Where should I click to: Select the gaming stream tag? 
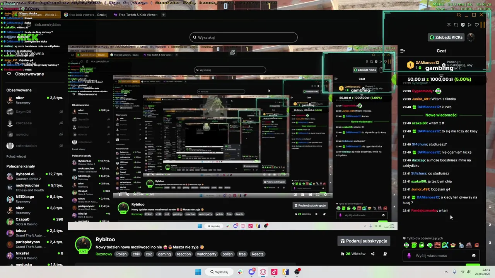pyautogui.click(x=164, y=254)
